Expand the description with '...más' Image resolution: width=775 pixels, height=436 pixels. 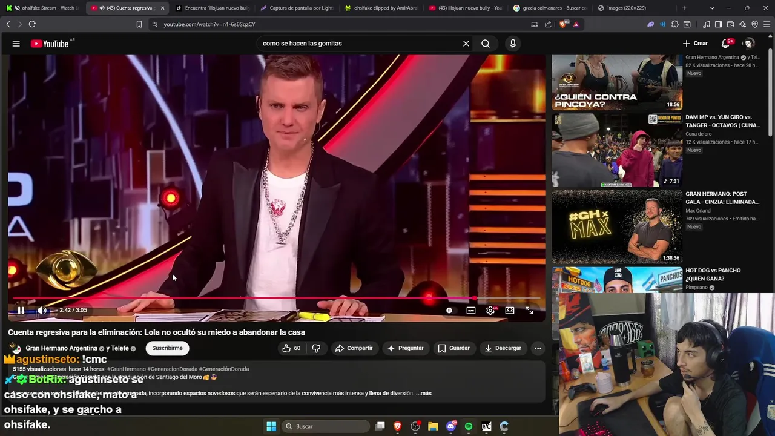click(x=424, y=394)
